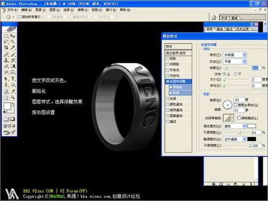
Task: Click the Depth (深度) percentage input field
Action: (256, 68)
